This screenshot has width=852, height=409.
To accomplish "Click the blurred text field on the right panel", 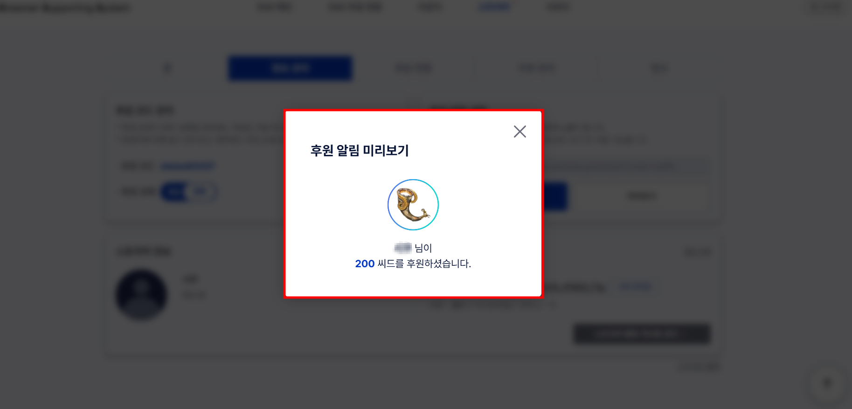I will point(626,166).
